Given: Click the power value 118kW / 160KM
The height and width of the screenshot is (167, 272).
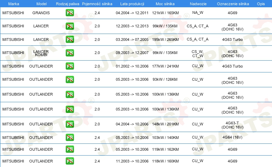Looking at the screenshot, I should (x=165, y=161).
